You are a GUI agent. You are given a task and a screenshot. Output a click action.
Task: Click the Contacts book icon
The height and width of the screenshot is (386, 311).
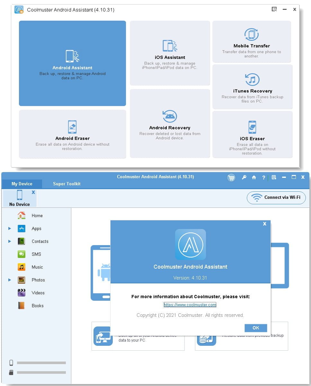click(x=22, y=241)
